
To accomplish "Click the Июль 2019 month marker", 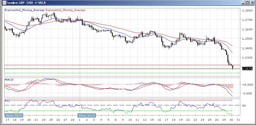I will click(87, 116).
